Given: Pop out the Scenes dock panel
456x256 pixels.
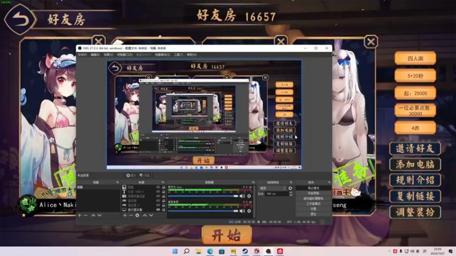Looking at the screenshot, I should 117,182.
